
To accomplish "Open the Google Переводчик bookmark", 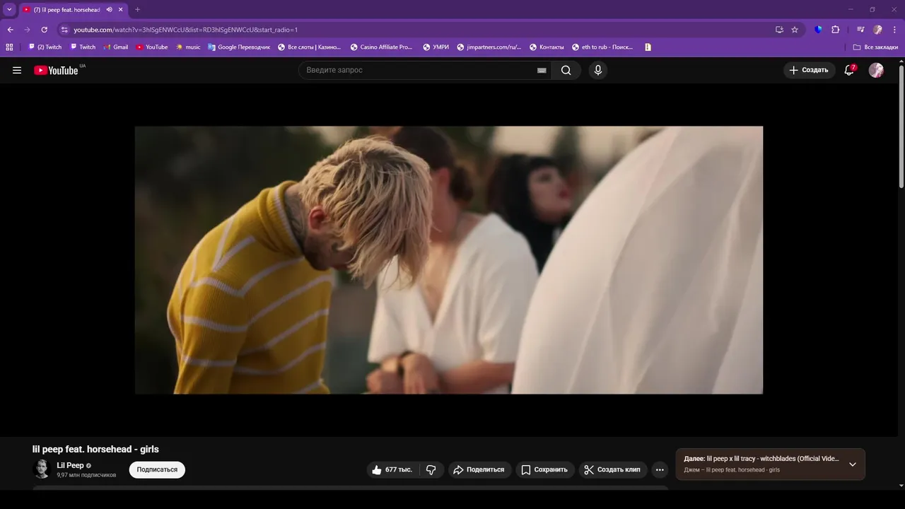I will click(239, 47).
